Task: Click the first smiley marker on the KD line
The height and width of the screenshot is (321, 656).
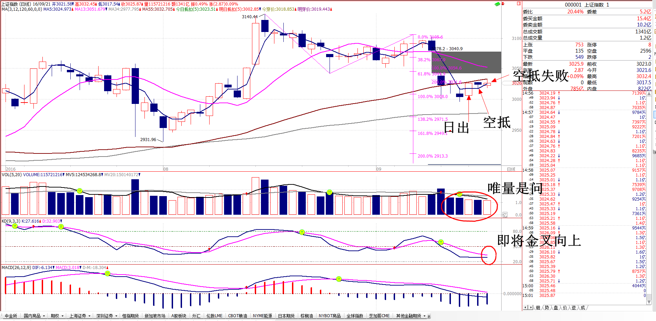Action: point(15,226)
